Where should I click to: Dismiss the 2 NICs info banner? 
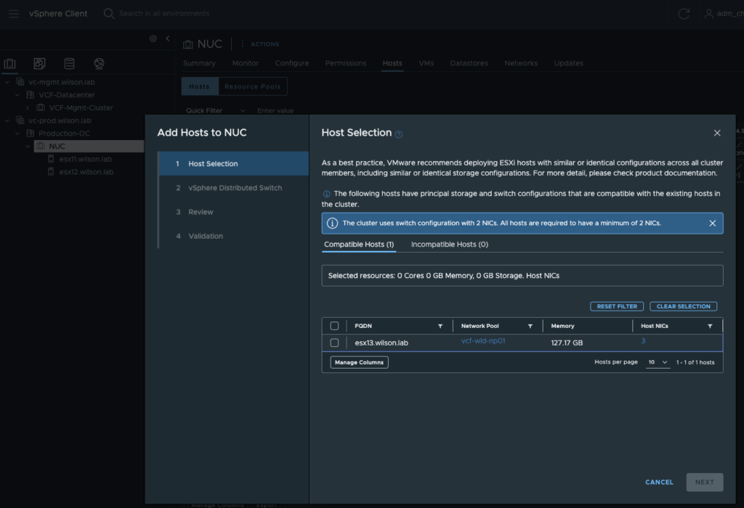[x=712, y=224]
